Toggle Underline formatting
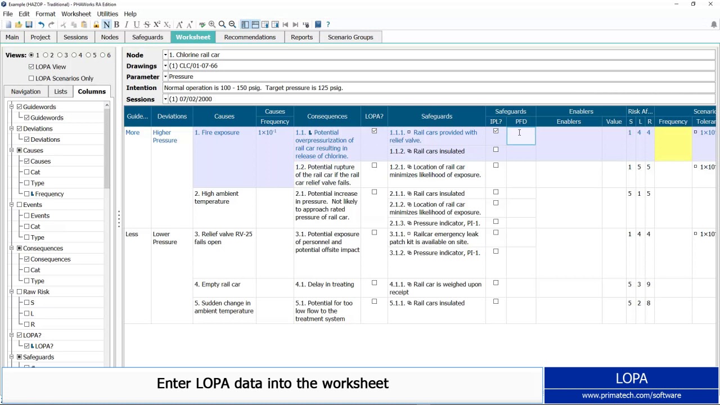The image size is (720, 405). tap(136, 25)
